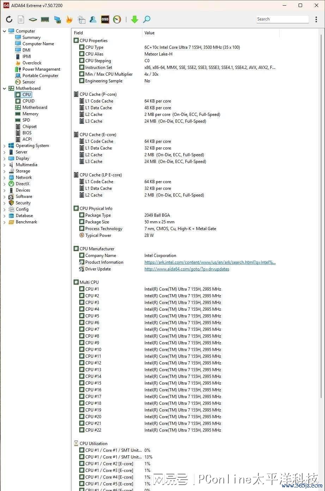325x491 pixels.
Task: Open the ACPI tree item
Action: [x=27, y=139]
